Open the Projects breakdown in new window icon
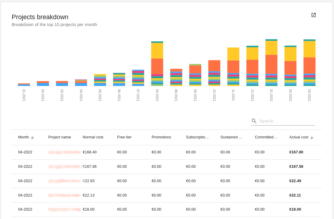The height and width of the screenshot is (219, 334). tap(314, 15)
